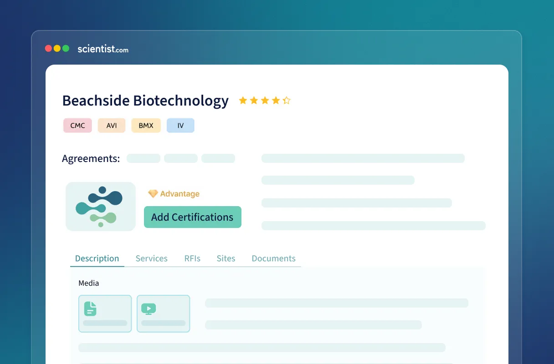Open the document media thumbnail

pyautogui.click(x=105, y=313)
